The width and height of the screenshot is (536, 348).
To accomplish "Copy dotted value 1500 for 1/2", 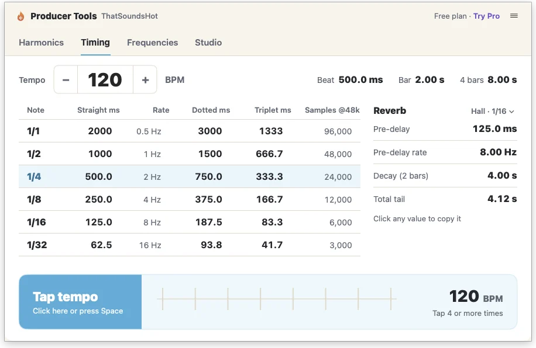I will (210, 154).
